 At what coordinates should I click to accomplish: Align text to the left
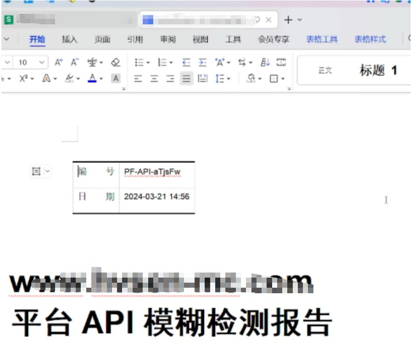[138, 79]
